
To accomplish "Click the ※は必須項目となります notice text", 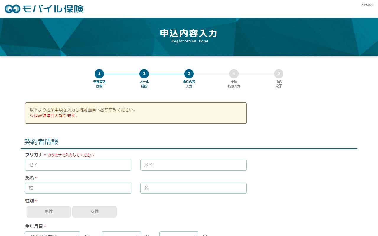I will point(54,116).
